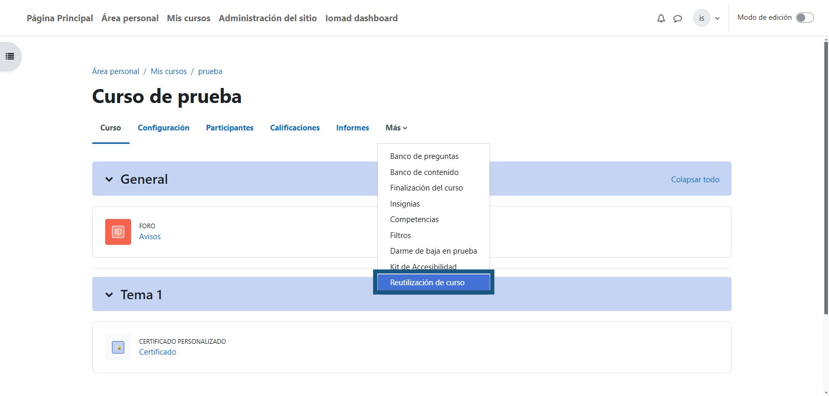829x396 pixels.
Task: Click the Colapsar todo link
Action: point(695,180)
